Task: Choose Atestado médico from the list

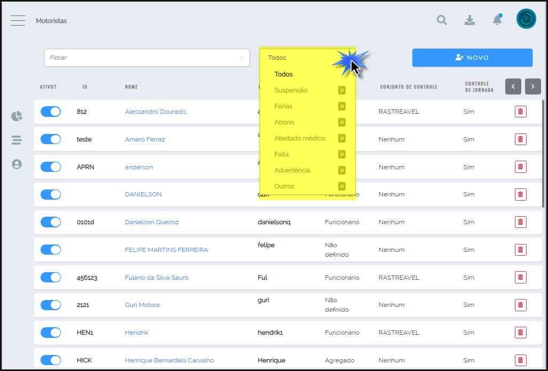Action: 300,138
